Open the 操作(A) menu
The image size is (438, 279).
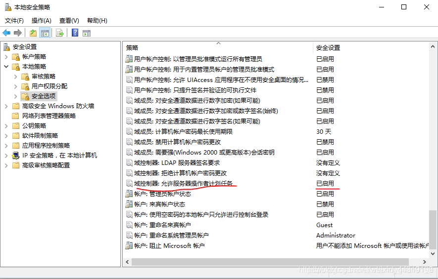coord(42,21)
